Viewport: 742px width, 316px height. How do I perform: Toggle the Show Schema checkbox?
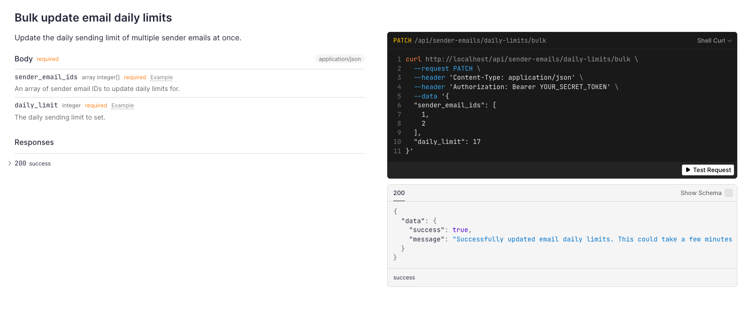pyautogui.click(x=728, y=193)
